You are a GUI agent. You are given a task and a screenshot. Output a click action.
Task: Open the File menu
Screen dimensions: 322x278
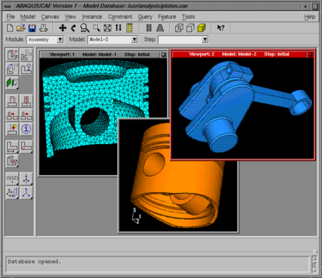[10, 17]
